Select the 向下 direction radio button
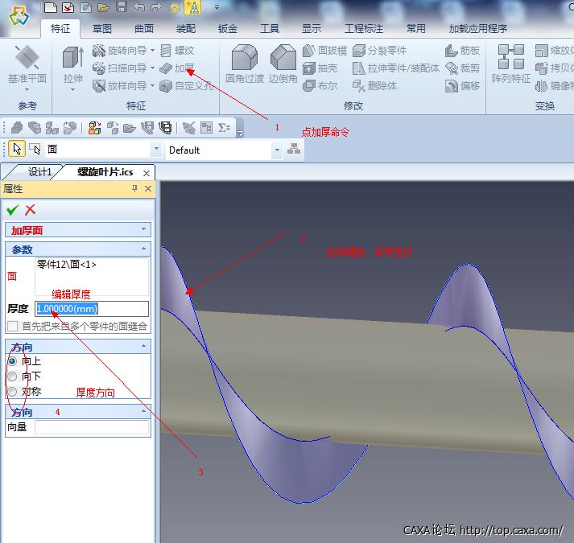The image size is (574, 543). pos(12,376)
